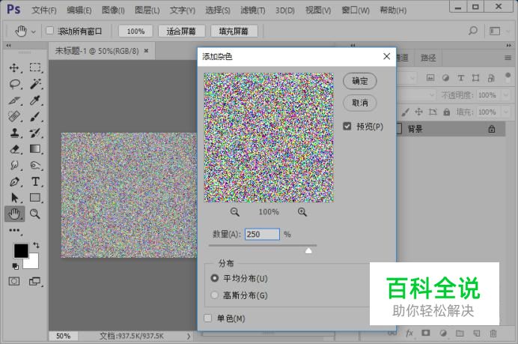
Task: Add a layer mask icon
Action: 426,333
